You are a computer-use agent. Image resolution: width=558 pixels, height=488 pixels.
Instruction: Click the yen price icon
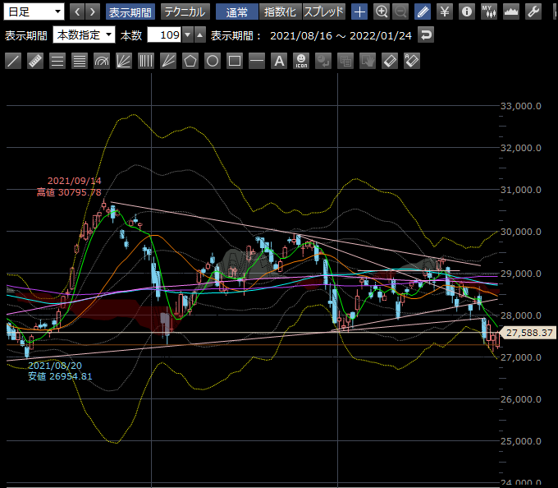point(445,12)
